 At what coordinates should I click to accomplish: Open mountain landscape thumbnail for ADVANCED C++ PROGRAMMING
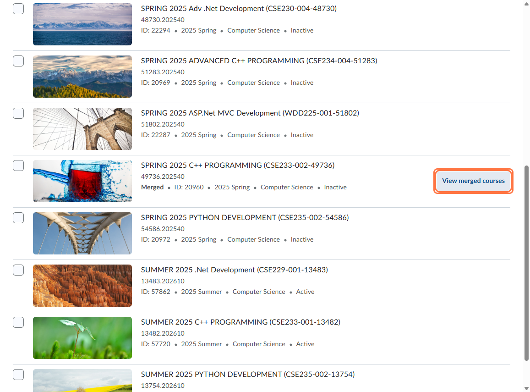(x=82, y=77)
